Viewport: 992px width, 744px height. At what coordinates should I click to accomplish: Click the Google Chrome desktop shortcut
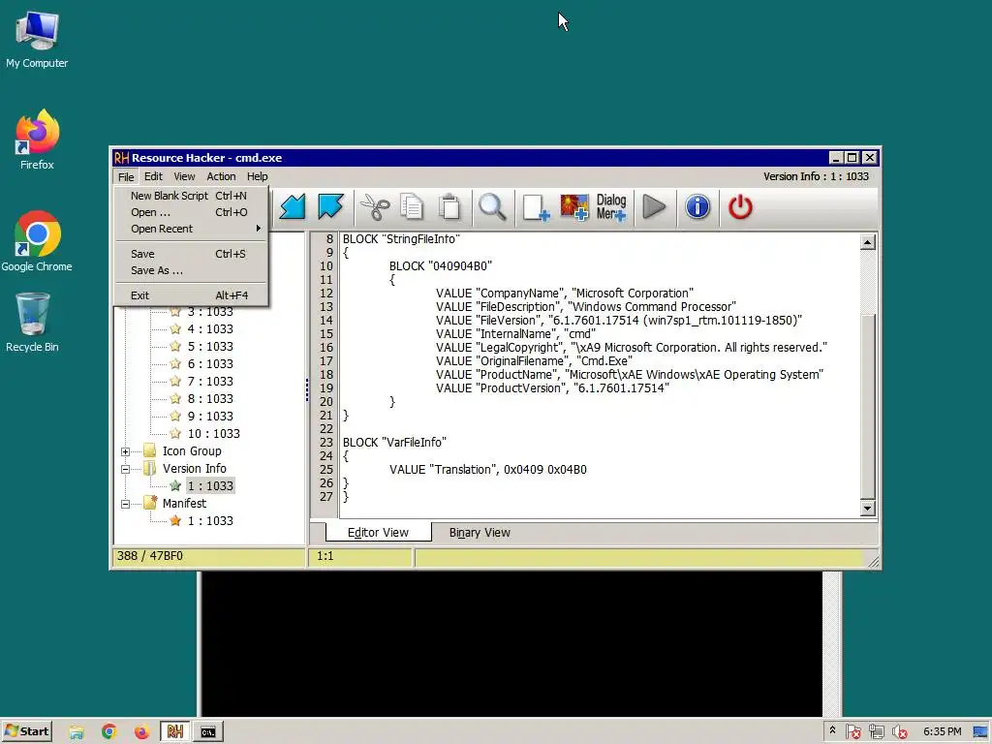[x=37, y=241]
